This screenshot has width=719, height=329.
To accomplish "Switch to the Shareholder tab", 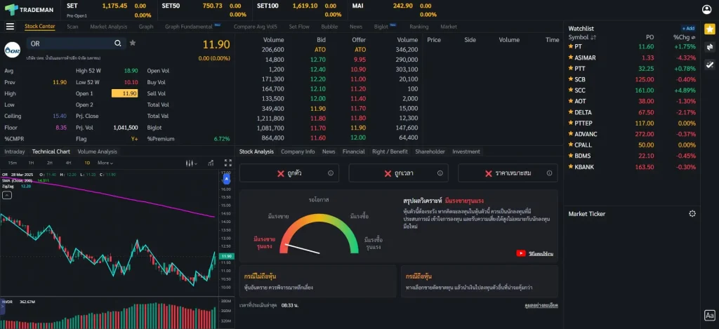I will 430,152.
